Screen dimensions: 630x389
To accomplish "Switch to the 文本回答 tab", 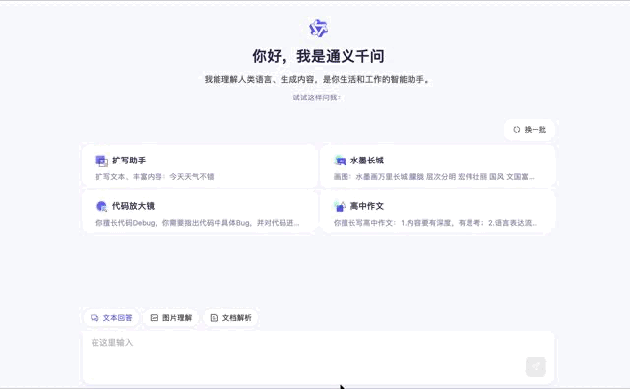I will 111,318.
